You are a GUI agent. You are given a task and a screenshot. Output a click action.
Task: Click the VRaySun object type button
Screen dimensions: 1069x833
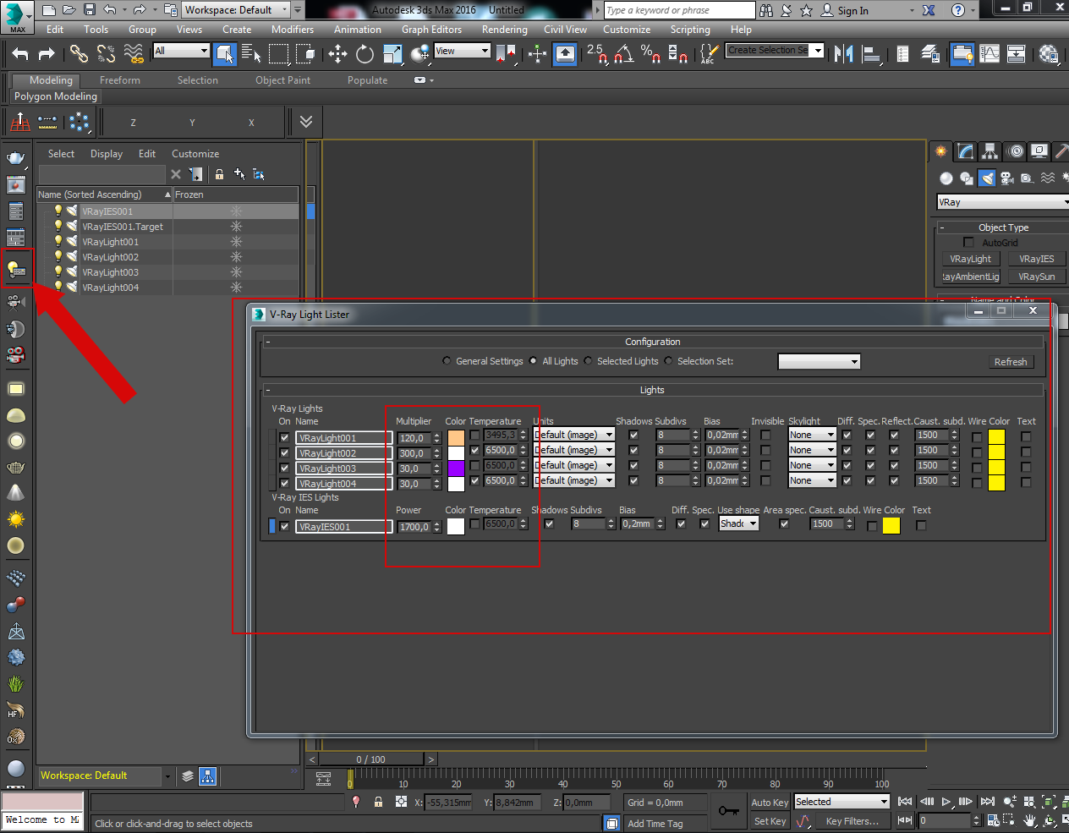tap(1037, 277)
